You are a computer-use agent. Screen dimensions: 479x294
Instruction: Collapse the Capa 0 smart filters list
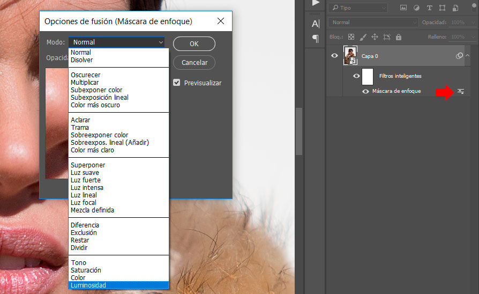pyautogui.click(x=468, y=56)
